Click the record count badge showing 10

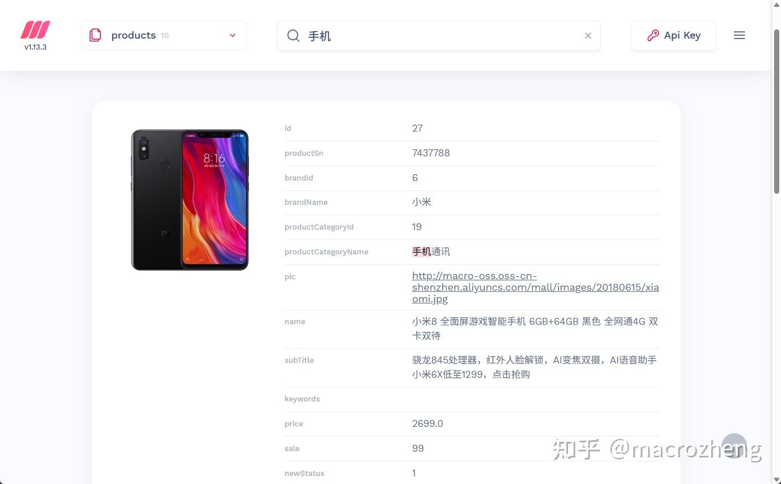(x=165, y=35)
